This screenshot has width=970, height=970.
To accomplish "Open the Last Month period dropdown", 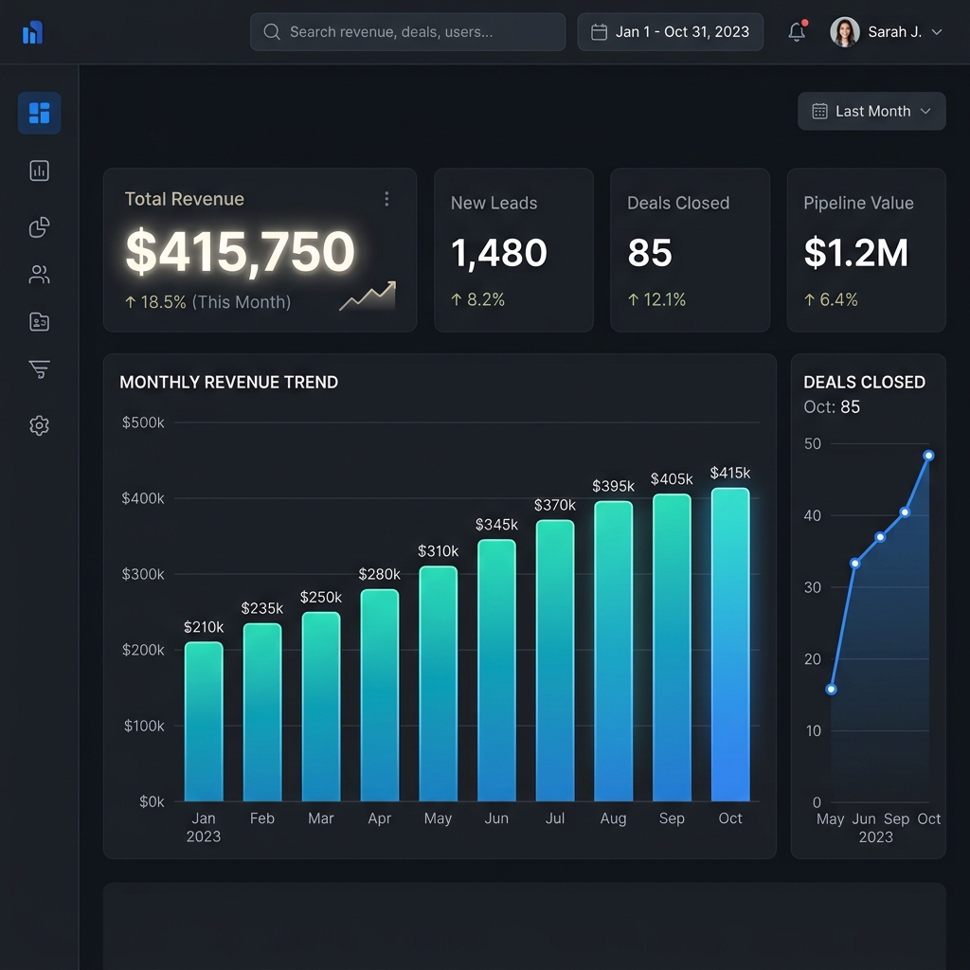I will (871, 112).
